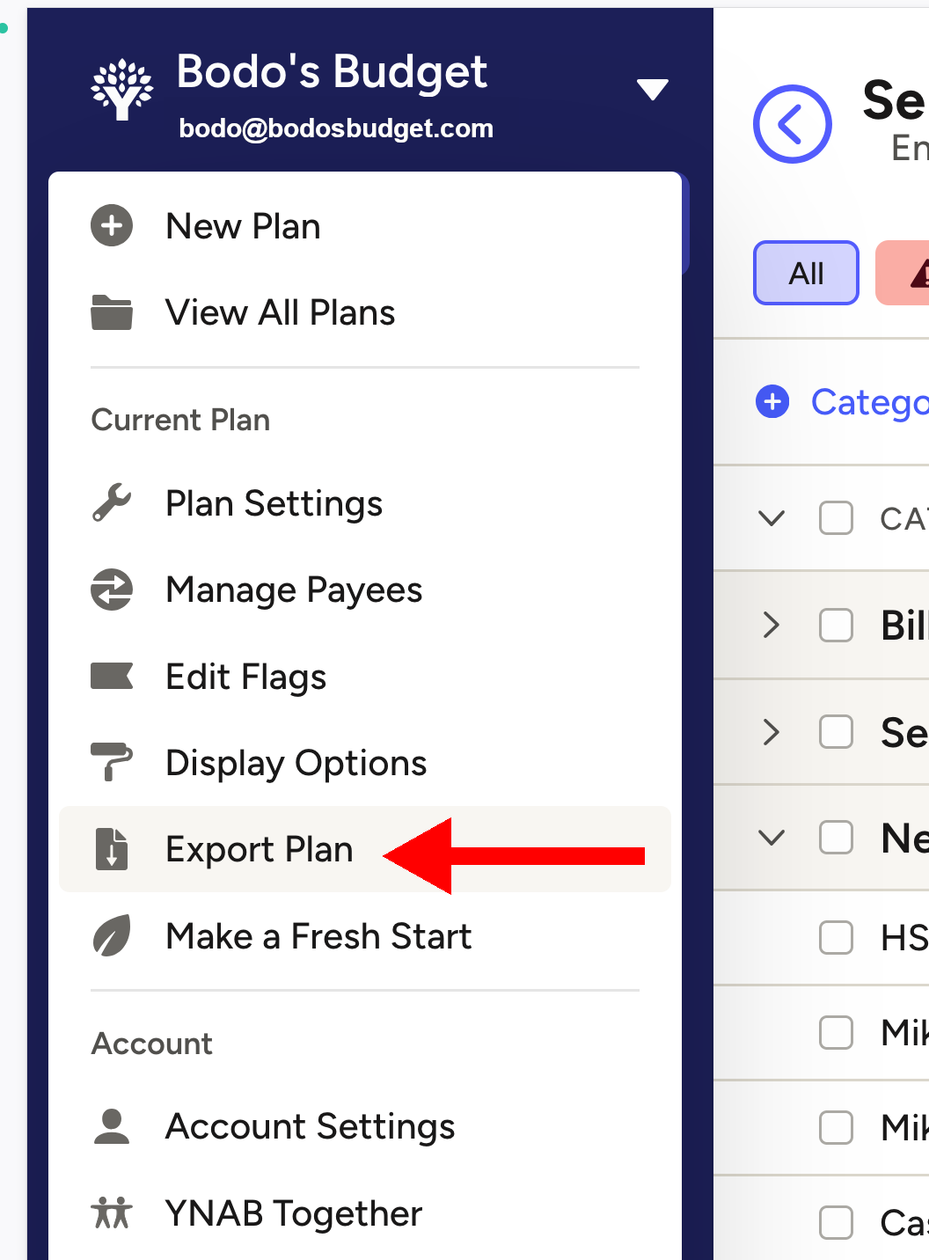Tick the checkbox in the HS category row
This screenshot has height=1260, width=929.
tap(836, 938)
